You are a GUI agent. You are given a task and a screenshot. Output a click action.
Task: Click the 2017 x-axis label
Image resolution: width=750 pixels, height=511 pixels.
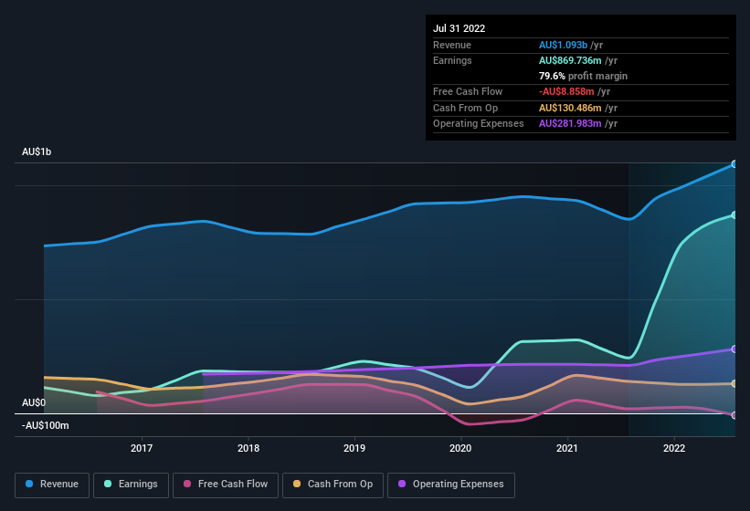pyautogui.click(x=142, y=448)
